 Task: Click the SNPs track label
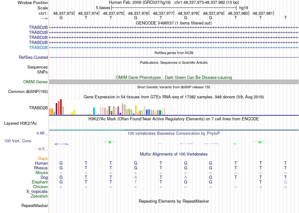[42, 72]
